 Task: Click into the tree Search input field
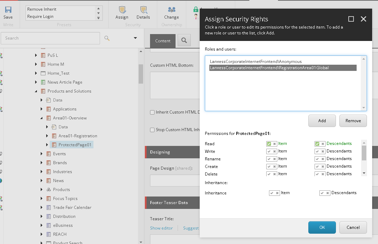tap(50, 38)
